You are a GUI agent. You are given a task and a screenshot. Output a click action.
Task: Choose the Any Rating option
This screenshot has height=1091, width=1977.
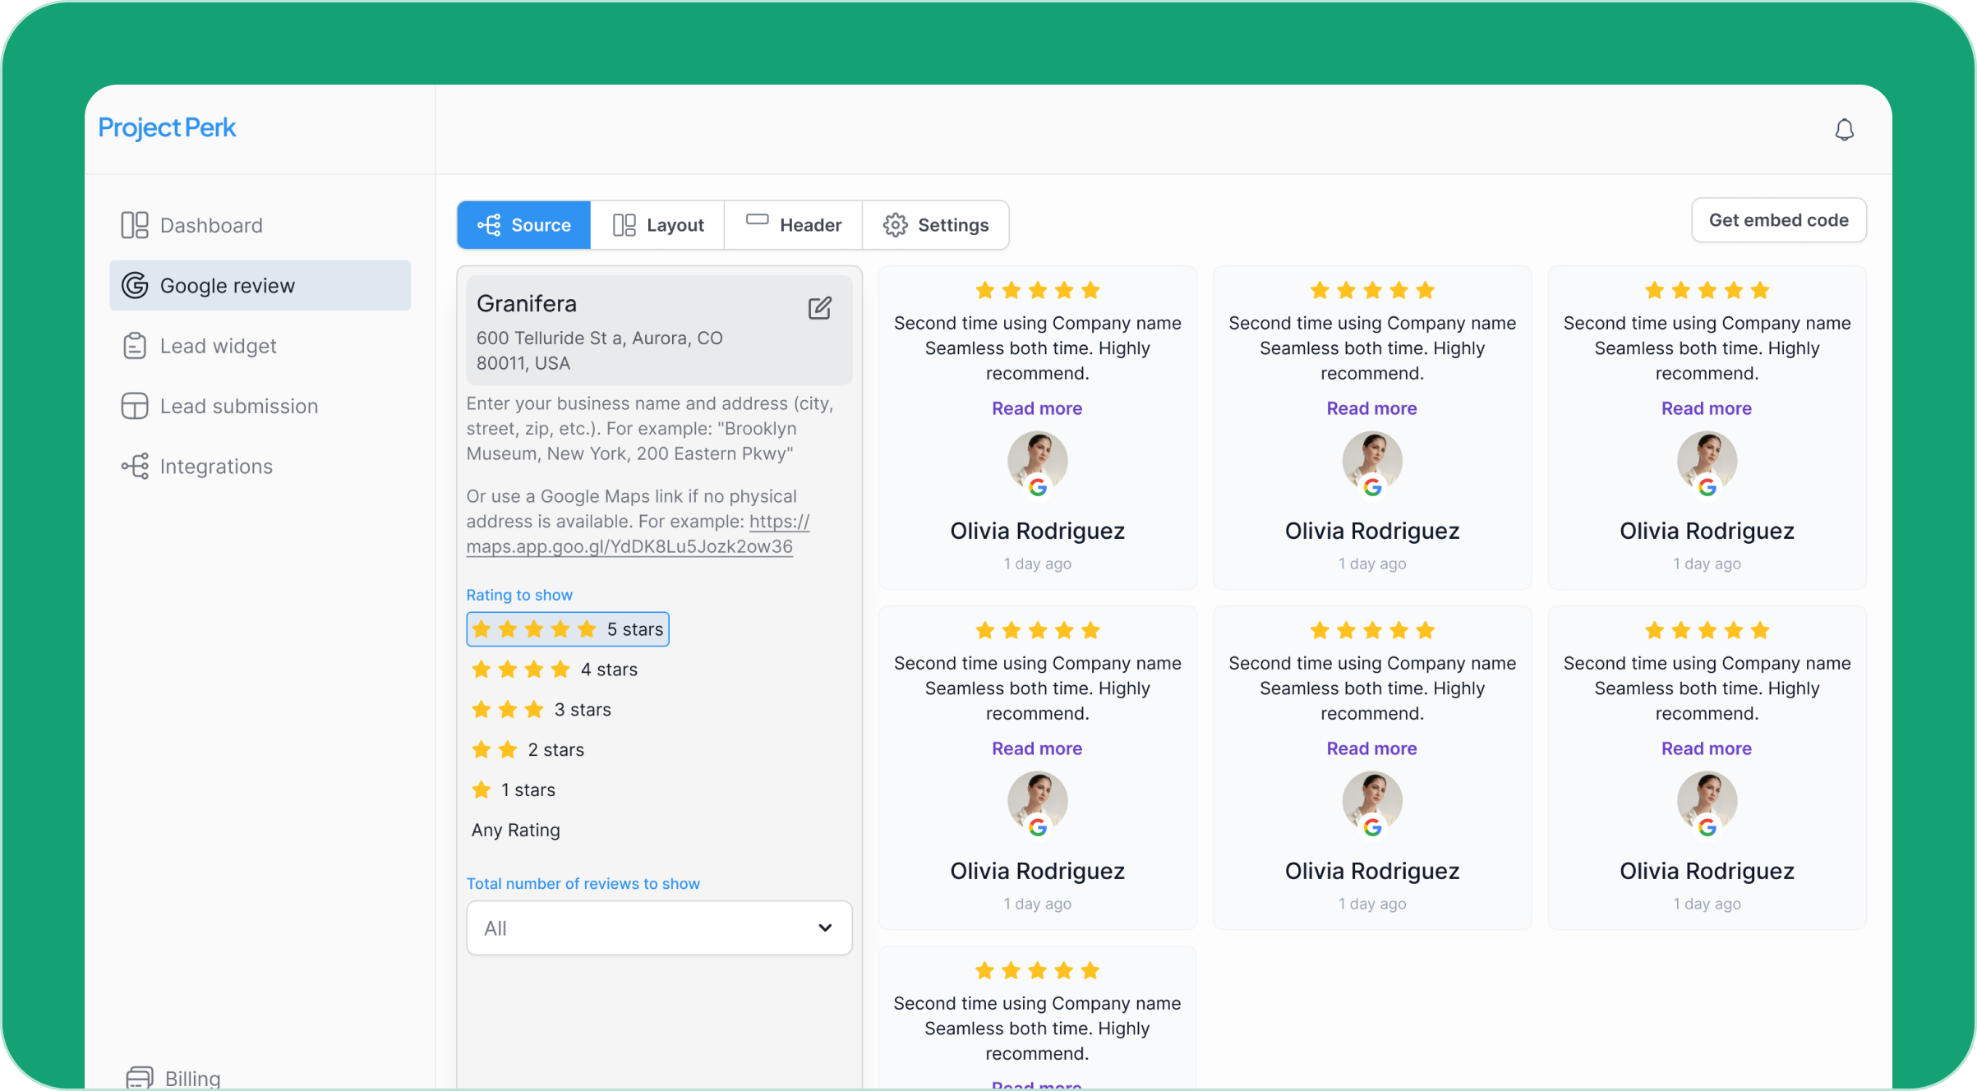[x=515, y=830]
